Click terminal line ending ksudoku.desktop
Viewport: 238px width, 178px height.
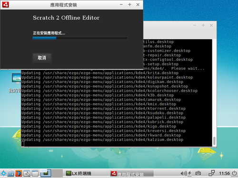tap(102, 113)
